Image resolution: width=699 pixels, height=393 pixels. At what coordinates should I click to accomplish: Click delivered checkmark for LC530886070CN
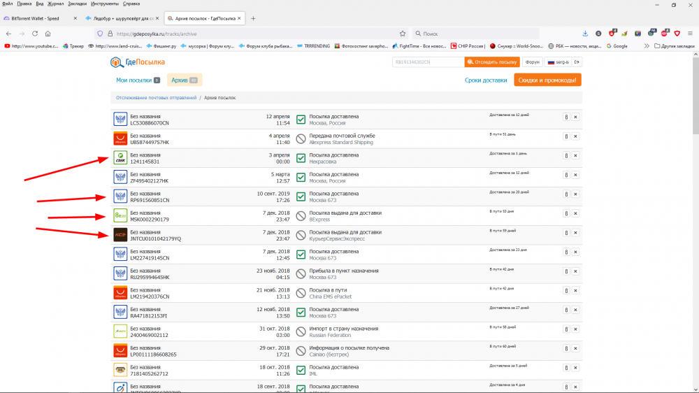coord(301,120)
